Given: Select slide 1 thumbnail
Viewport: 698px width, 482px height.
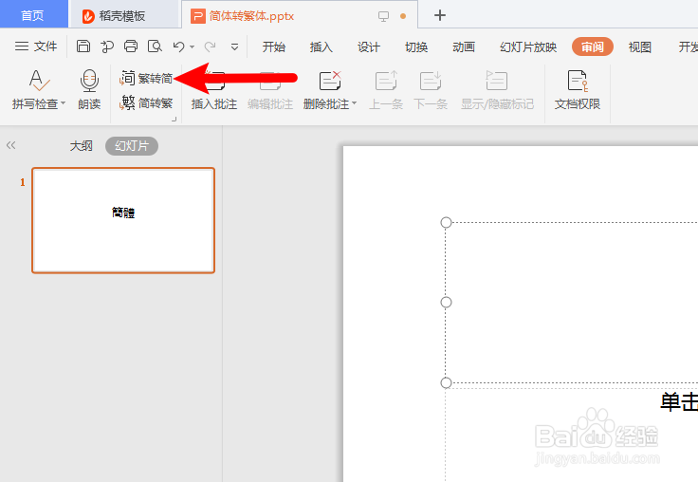Looking at the screenshot, I should (123, 220).
